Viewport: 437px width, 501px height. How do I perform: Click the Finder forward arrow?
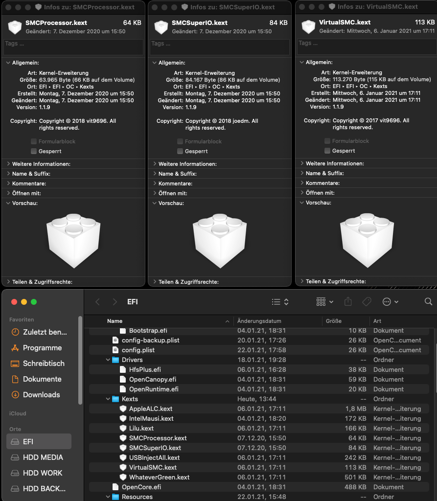(x=115, y=301)
